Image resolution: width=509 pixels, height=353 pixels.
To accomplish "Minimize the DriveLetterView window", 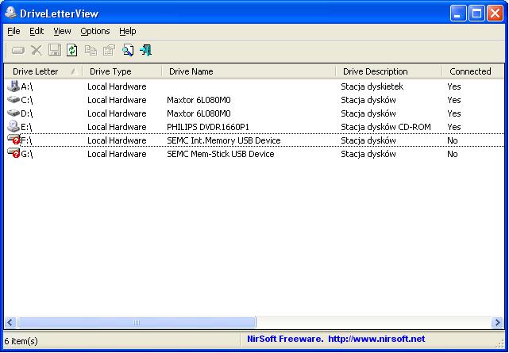I will [458, 13].
